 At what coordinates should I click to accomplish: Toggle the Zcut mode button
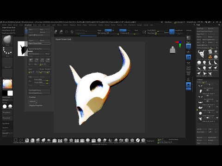tap(136, 30)
